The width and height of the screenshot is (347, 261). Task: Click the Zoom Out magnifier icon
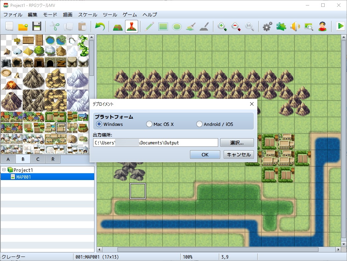tap(236, 26)
